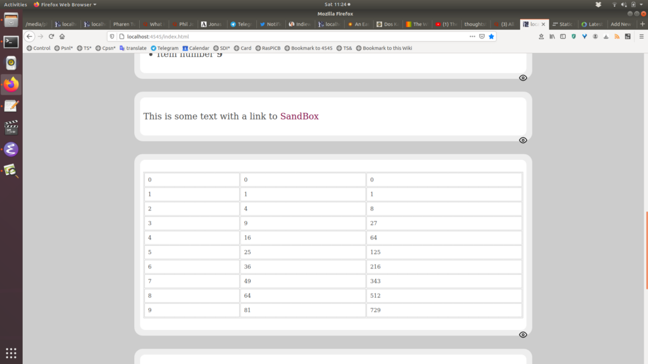Click Activities in the top bar
This screenshot has height=364, width=648.
pyautogui.click(x=15, y=4)
